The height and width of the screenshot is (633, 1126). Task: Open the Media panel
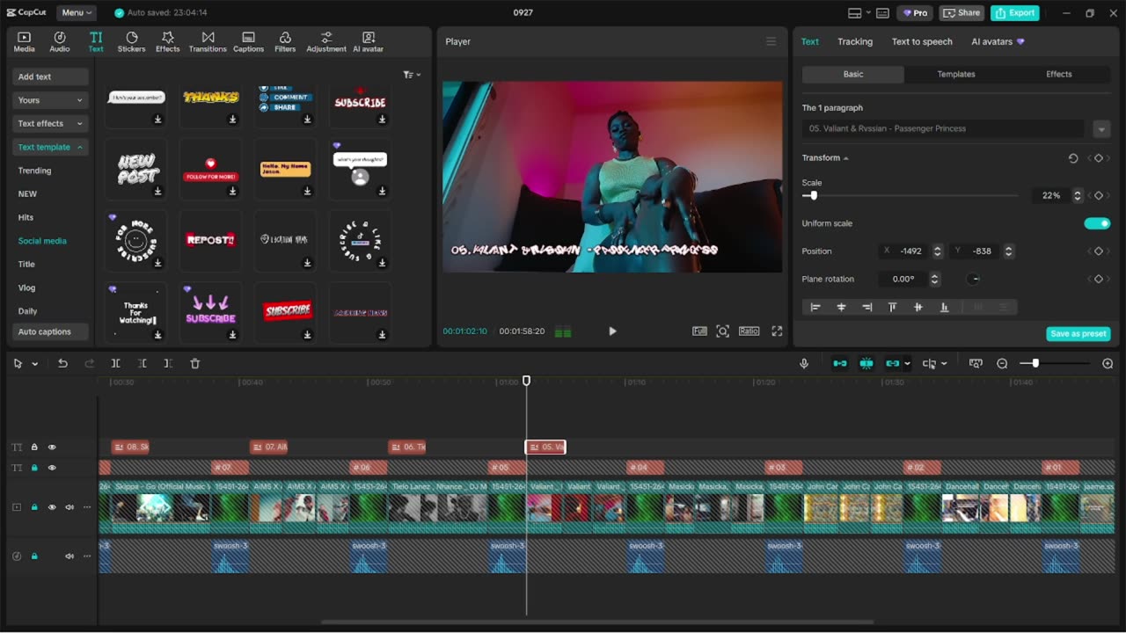click(x=24, y=41)
